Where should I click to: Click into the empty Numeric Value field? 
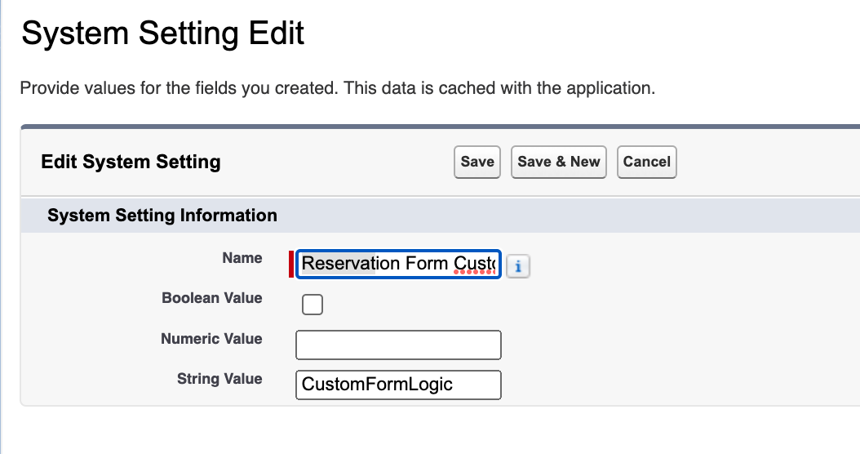[398, 345]
